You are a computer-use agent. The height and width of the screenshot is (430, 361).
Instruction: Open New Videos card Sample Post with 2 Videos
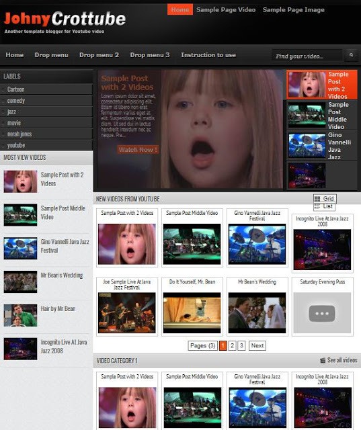click(x=127, y=238)
